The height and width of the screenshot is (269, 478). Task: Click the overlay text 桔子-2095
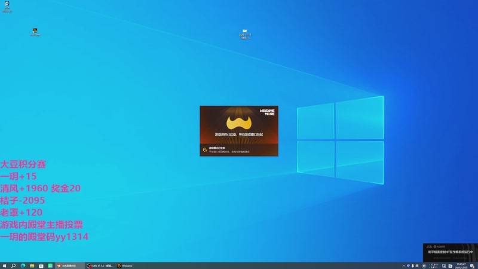pyautogui.click(x=23, y=200)
